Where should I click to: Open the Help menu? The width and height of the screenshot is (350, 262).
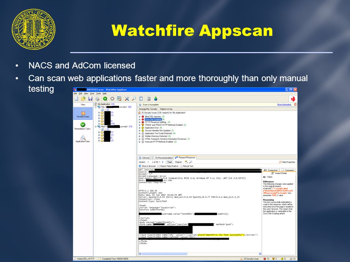(x=105, y=94)
